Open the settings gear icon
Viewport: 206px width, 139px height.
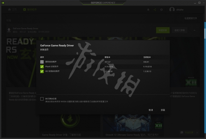[x=162, y=10]
